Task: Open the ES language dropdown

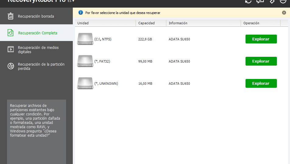Action: point(71,1)
